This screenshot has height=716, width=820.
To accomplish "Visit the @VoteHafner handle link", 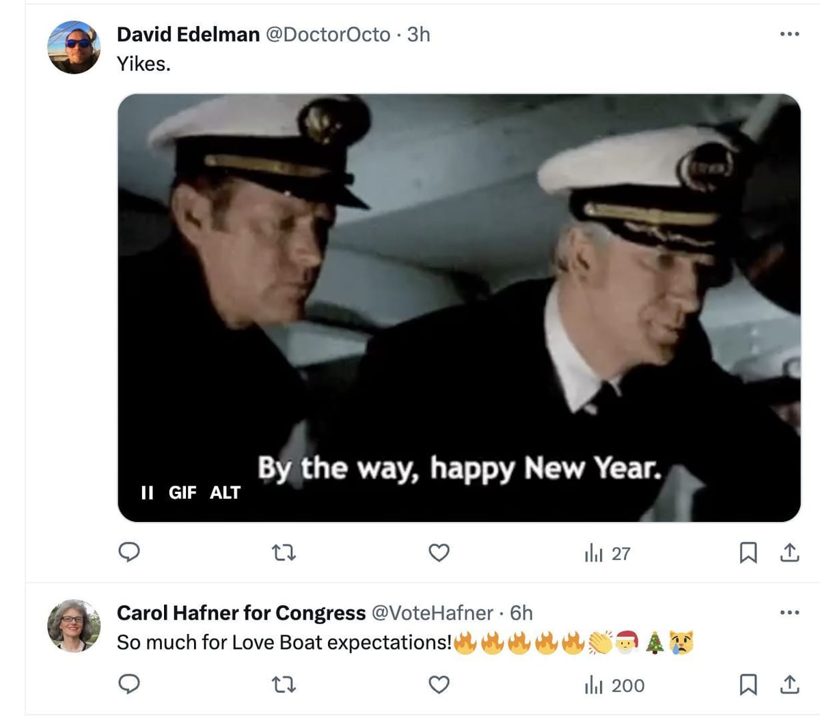I will click(432, 613).
